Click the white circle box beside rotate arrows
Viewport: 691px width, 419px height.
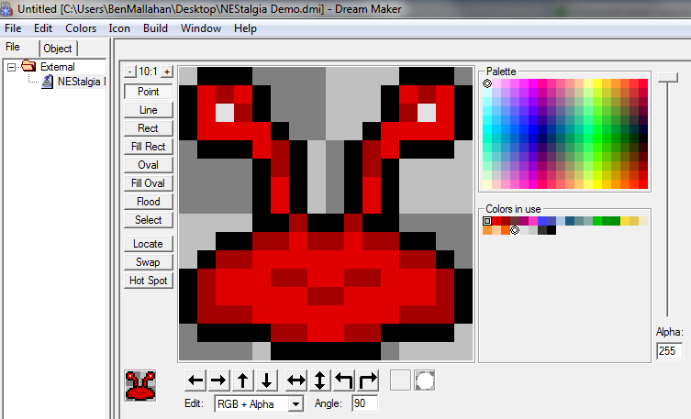tap(424, 380)
